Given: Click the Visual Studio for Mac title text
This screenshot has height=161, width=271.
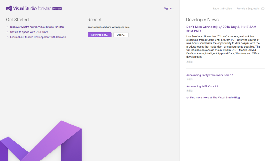Looking at the screenshot, I should (32, 8).
